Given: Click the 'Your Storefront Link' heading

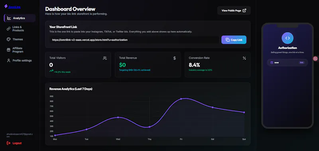Looking at the screenshot, I should coord(63,27).
